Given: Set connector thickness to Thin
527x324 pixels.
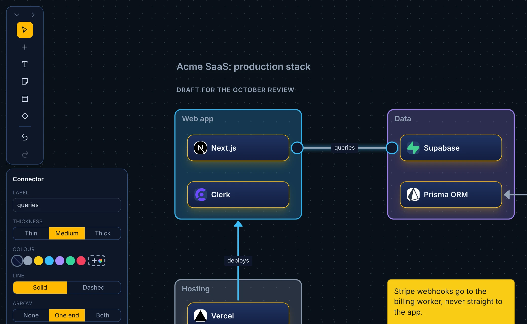Looking at the screenshot, I should (31, 233).
